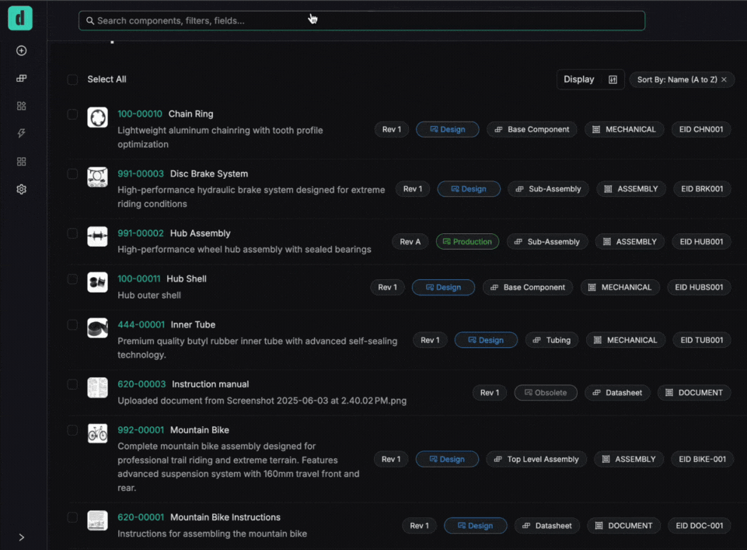Tick the Mountain Bike row checkbox
The image size is (747, 550).
pos(72,430)
